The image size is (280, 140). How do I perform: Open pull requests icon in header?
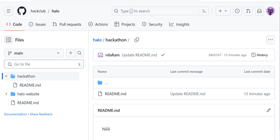point(248,11)
